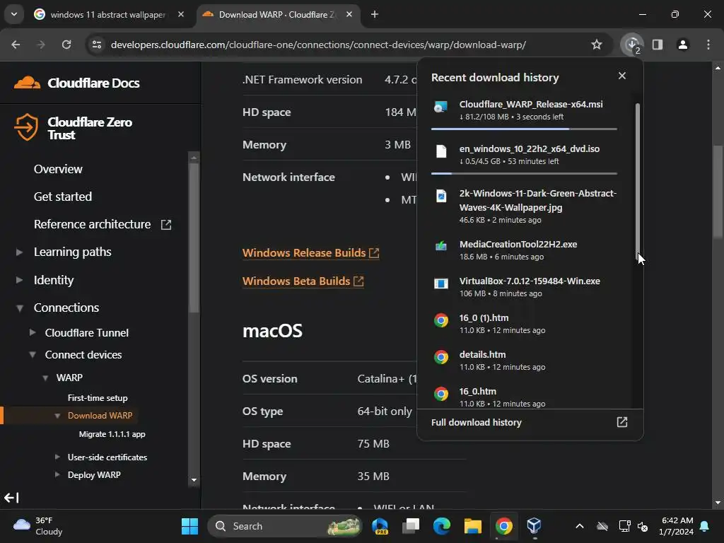Open clock and date in taskbar
This screenshot has width=724, height=543.
tap(677, 526)
